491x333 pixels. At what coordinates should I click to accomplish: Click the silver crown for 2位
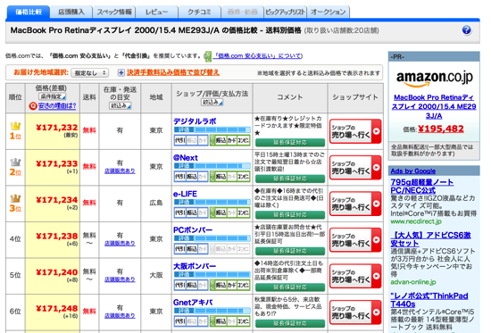point(15,162)
